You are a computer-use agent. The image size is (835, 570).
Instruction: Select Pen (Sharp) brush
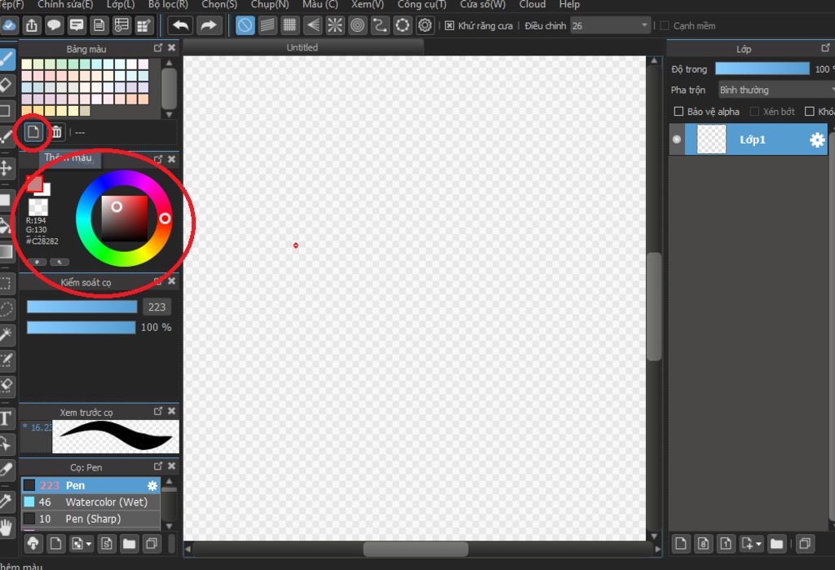91,519
